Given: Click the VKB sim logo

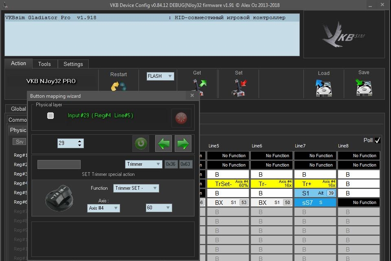Looking at the screenshot, I should 344,34.
